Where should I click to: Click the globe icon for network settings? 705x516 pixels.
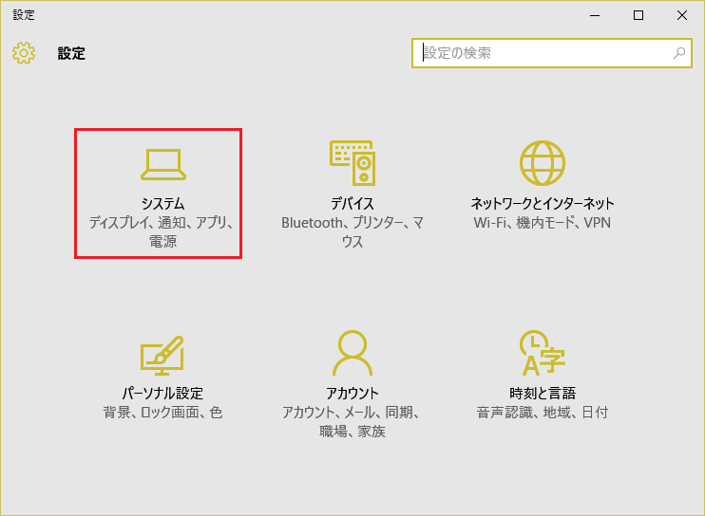(543, 163)
